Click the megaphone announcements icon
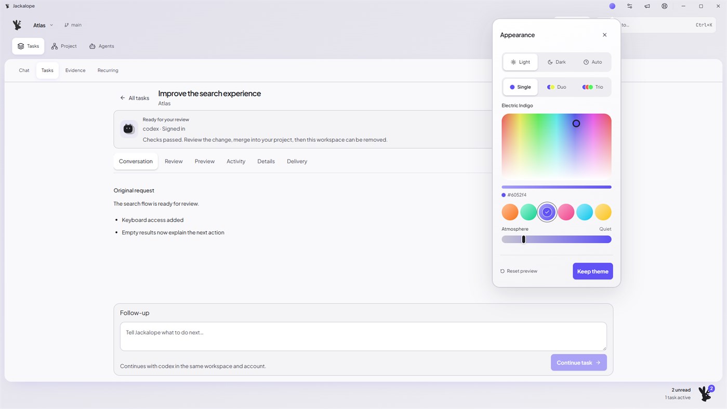 [x=647, y=6]
